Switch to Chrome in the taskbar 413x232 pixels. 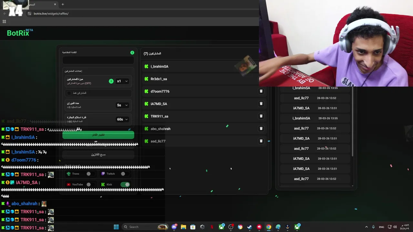point(268,227)
